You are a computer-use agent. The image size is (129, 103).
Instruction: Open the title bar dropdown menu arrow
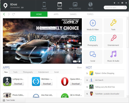(114, 3)
